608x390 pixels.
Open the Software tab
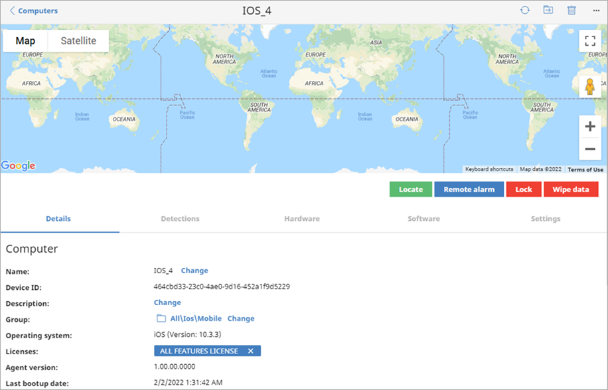tap(423, 219)
